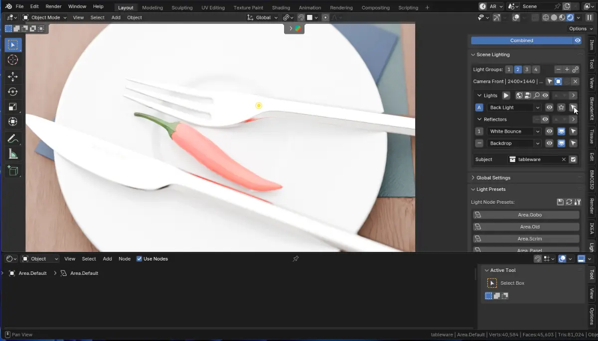Viewport: 598px width, 341px height.
Task: Select the Cursor tool in the viewport toolbar
Action: coord(13,60)
